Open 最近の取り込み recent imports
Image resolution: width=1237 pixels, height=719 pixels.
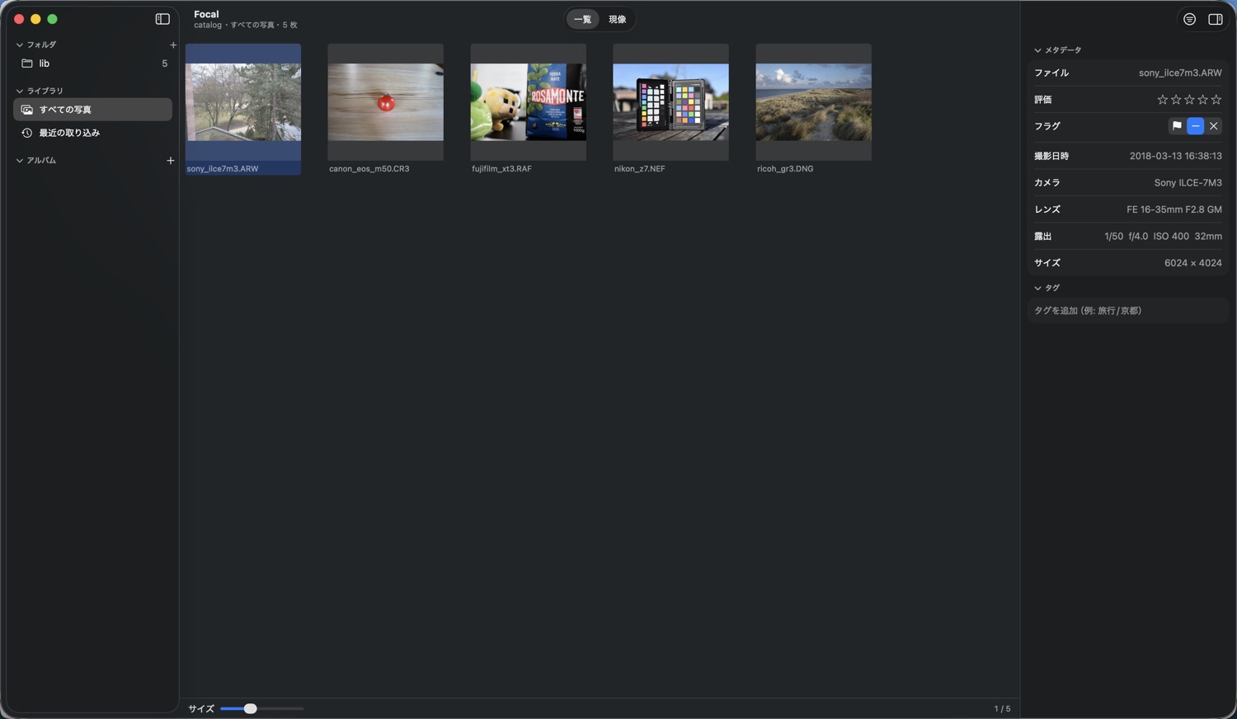[x=92, y=133]
